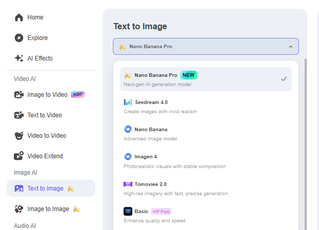Open Explore via compass icon
Viewport: 319px width, 230px height.
coord(19,38)
